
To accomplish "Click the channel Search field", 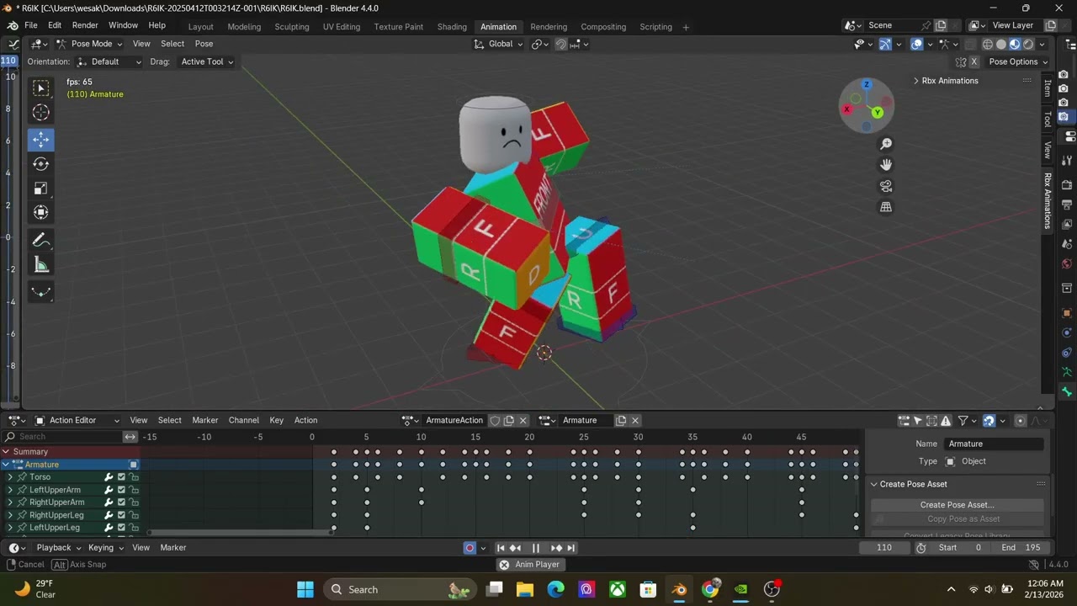I will pos(63,437).
